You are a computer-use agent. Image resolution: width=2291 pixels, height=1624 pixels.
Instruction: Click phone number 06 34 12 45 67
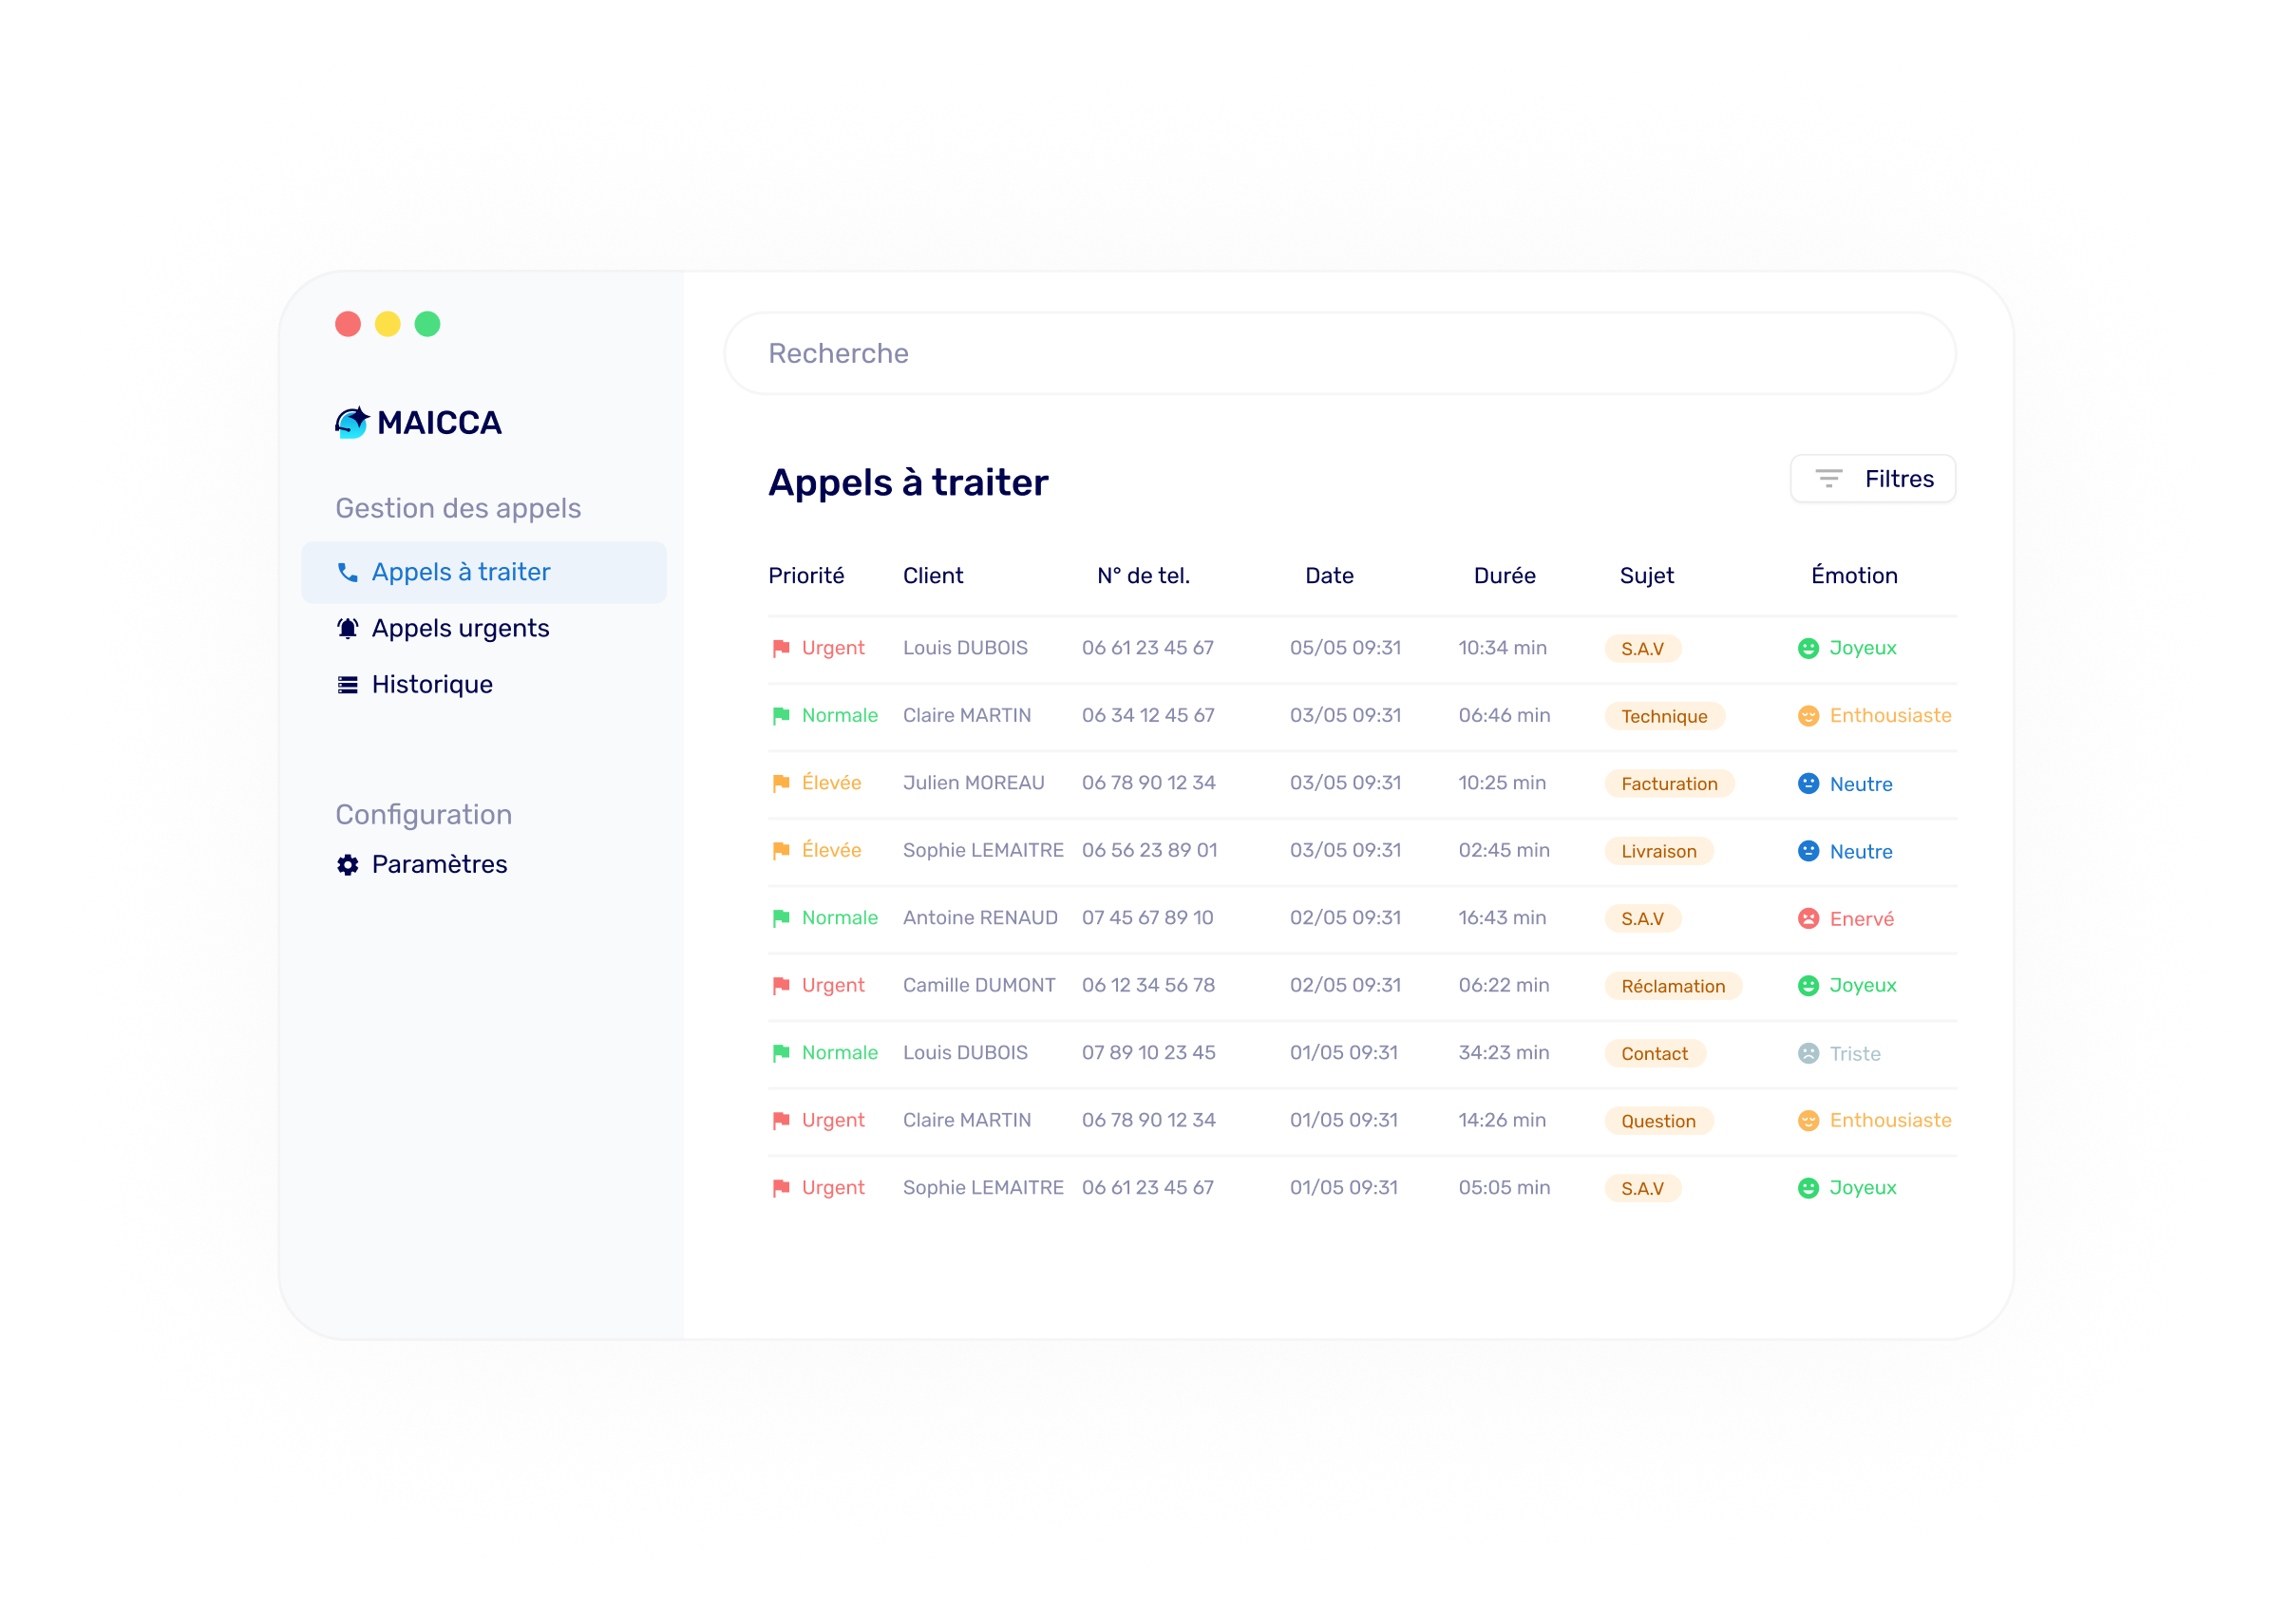coord(1148,716)
